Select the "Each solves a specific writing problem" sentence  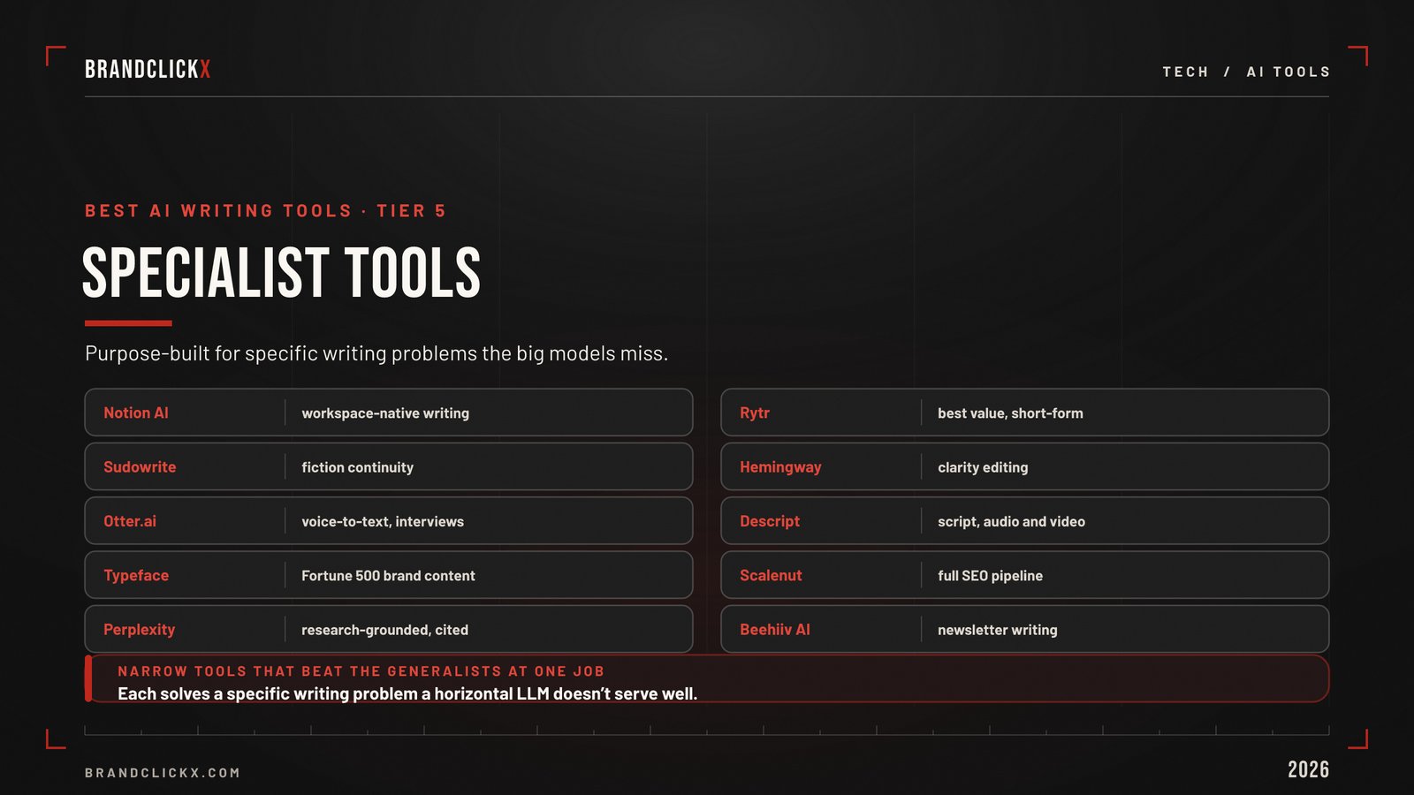[407, 693]
